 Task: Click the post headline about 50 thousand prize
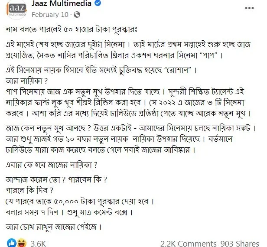coord(72,29)
